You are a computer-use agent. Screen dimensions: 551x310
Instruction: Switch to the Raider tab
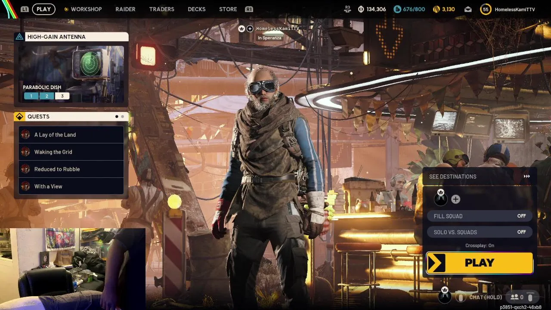(125, 9)
